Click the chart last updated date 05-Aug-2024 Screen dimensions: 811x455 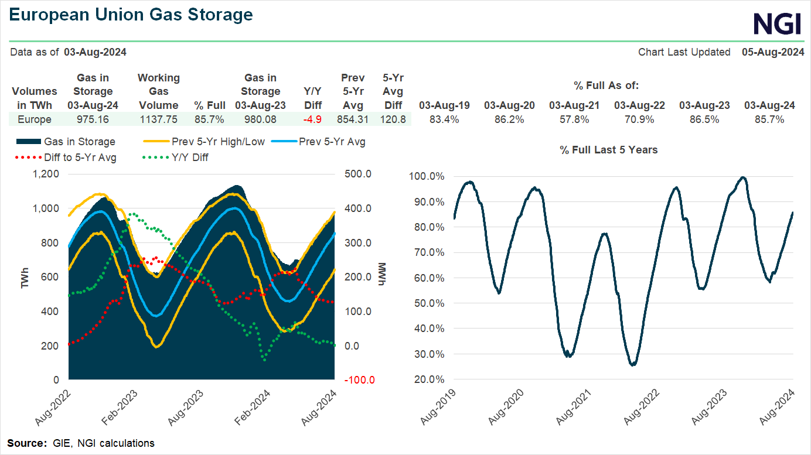(x=773, y=52)
